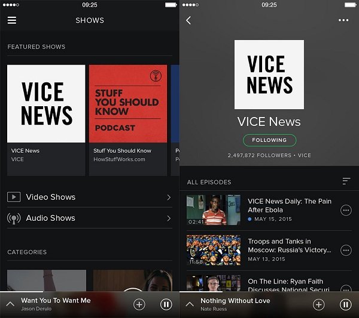
Task: Open VICE News featured show cover
Action: click(x=46, y=104)
